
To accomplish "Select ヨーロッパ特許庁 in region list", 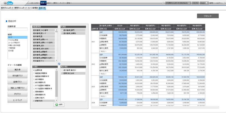I will (x=18, y=43).
